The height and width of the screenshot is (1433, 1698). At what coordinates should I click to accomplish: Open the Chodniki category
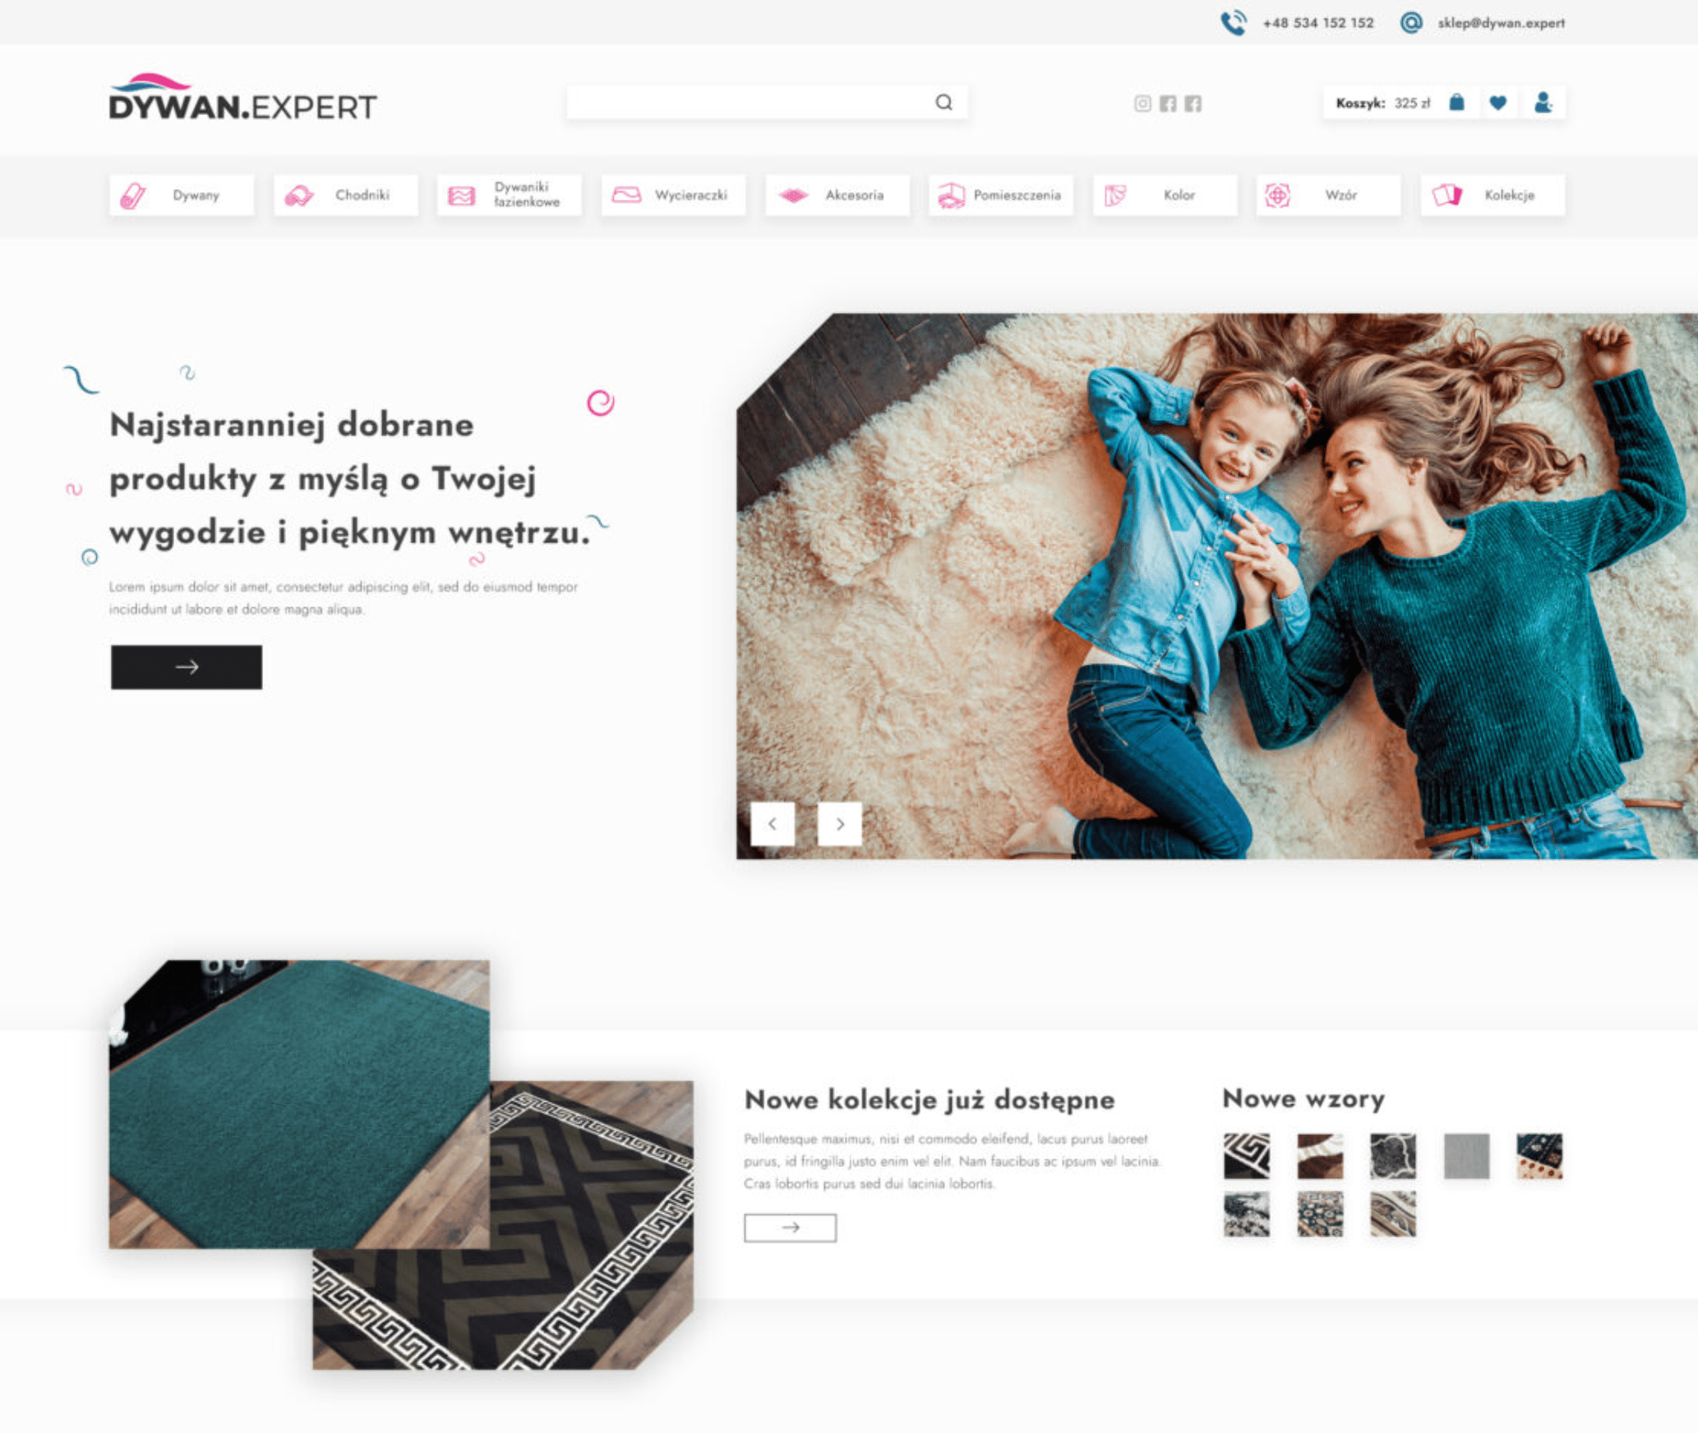(345, 196)
